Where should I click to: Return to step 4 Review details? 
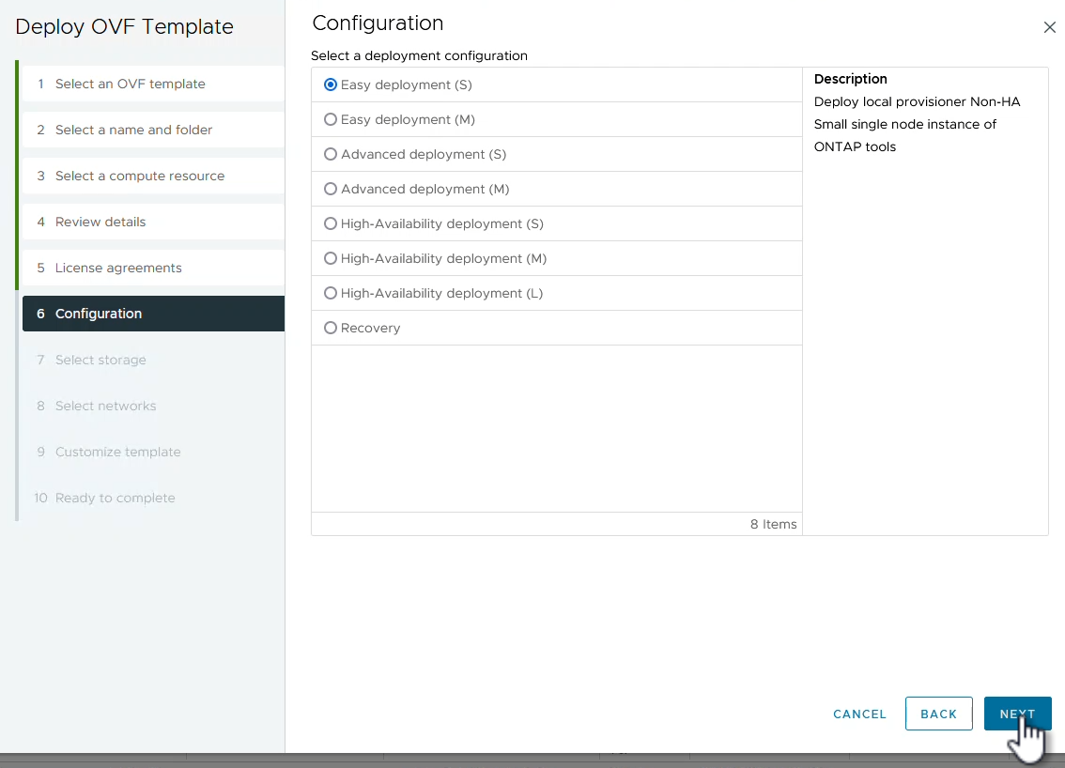tap(100, 222)
